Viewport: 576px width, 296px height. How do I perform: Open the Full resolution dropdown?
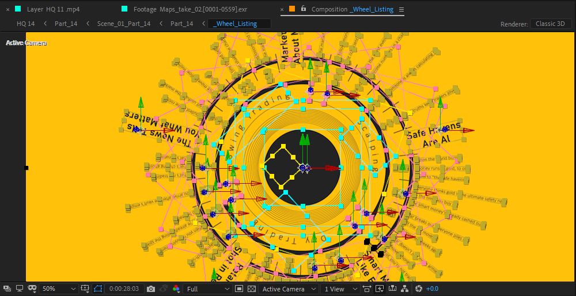(207, 289)
